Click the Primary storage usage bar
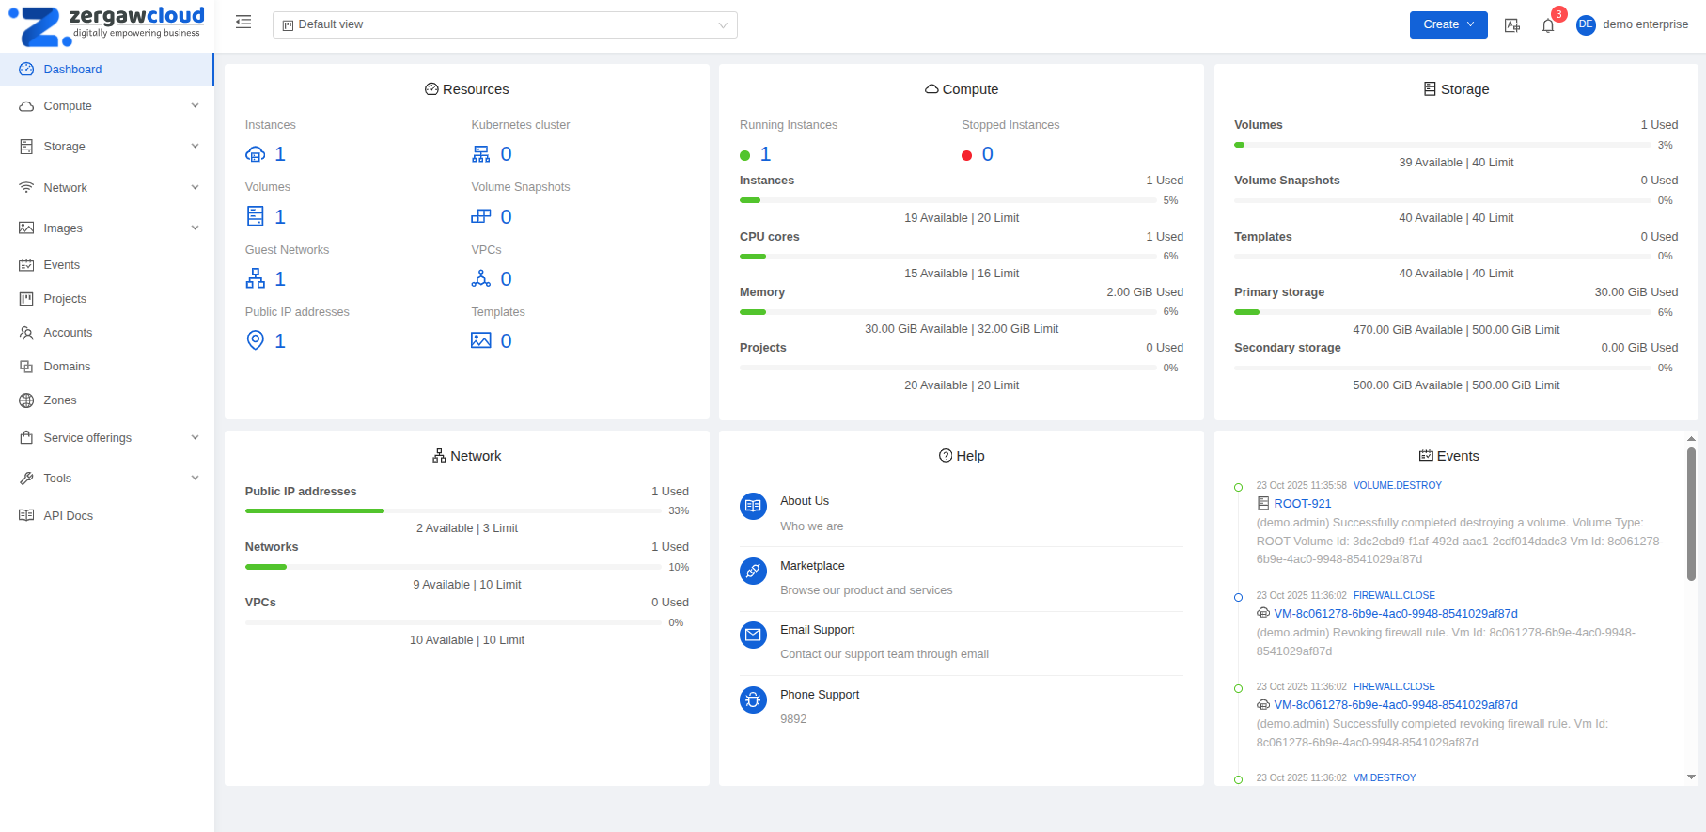This screenshot has width=1706, height=832. (1442, 312)
